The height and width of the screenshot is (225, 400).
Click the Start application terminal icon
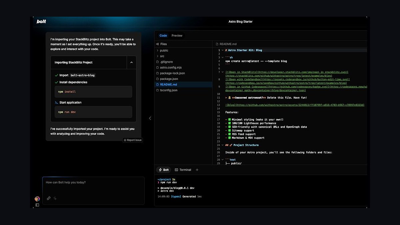(56, 103)
